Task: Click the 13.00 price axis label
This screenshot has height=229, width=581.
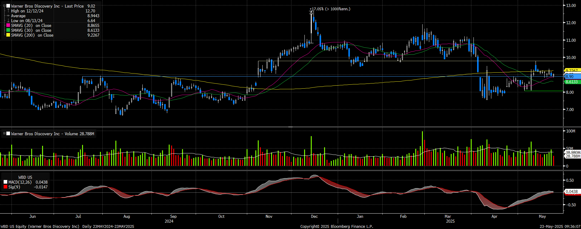Action: 571,5
